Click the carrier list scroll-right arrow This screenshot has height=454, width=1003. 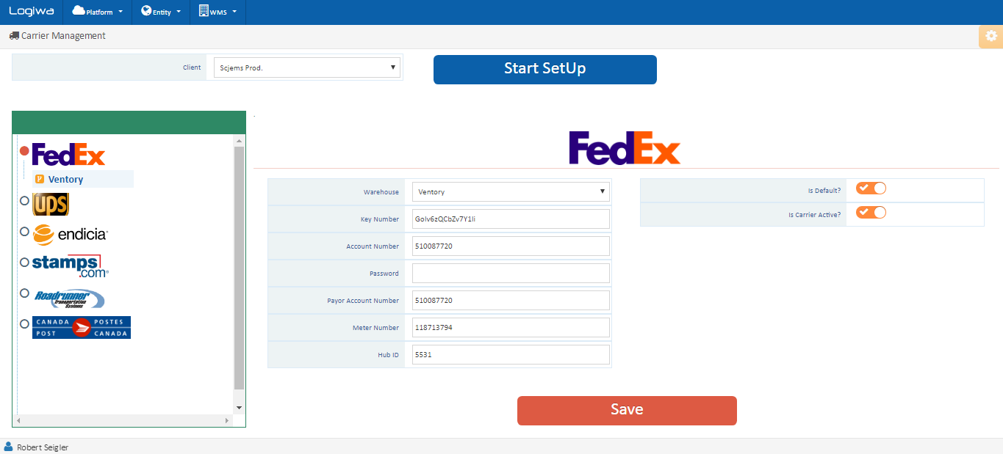click(227, 421)
